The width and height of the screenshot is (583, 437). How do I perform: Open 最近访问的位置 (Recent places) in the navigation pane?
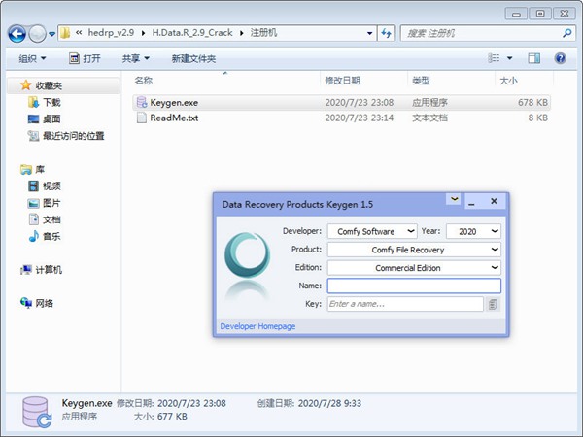click(x=73, y=136)
